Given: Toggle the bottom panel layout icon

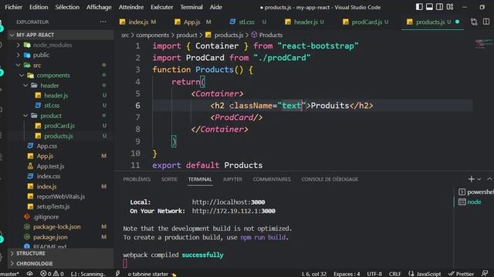Looking at the screenshot, I should point(429,7).
